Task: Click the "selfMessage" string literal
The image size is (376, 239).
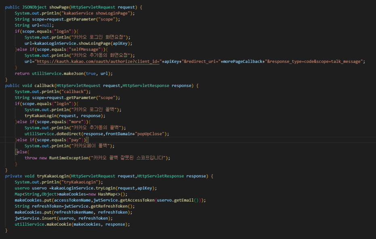Action: 85,49
